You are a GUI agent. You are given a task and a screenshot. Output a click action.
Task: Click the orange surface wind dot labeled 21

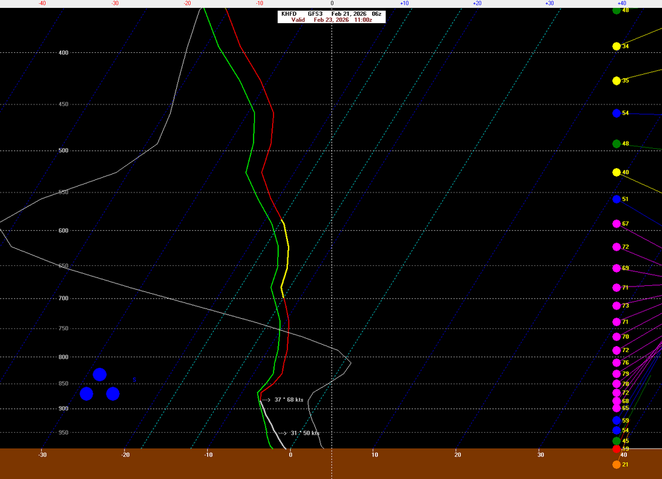[616, 464]
